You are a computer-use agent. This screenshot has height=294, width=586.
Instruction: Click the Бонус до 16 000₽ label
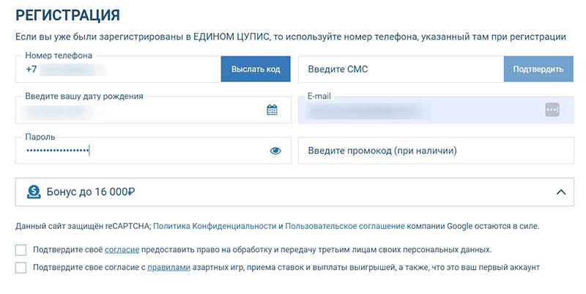pos(90,192)
